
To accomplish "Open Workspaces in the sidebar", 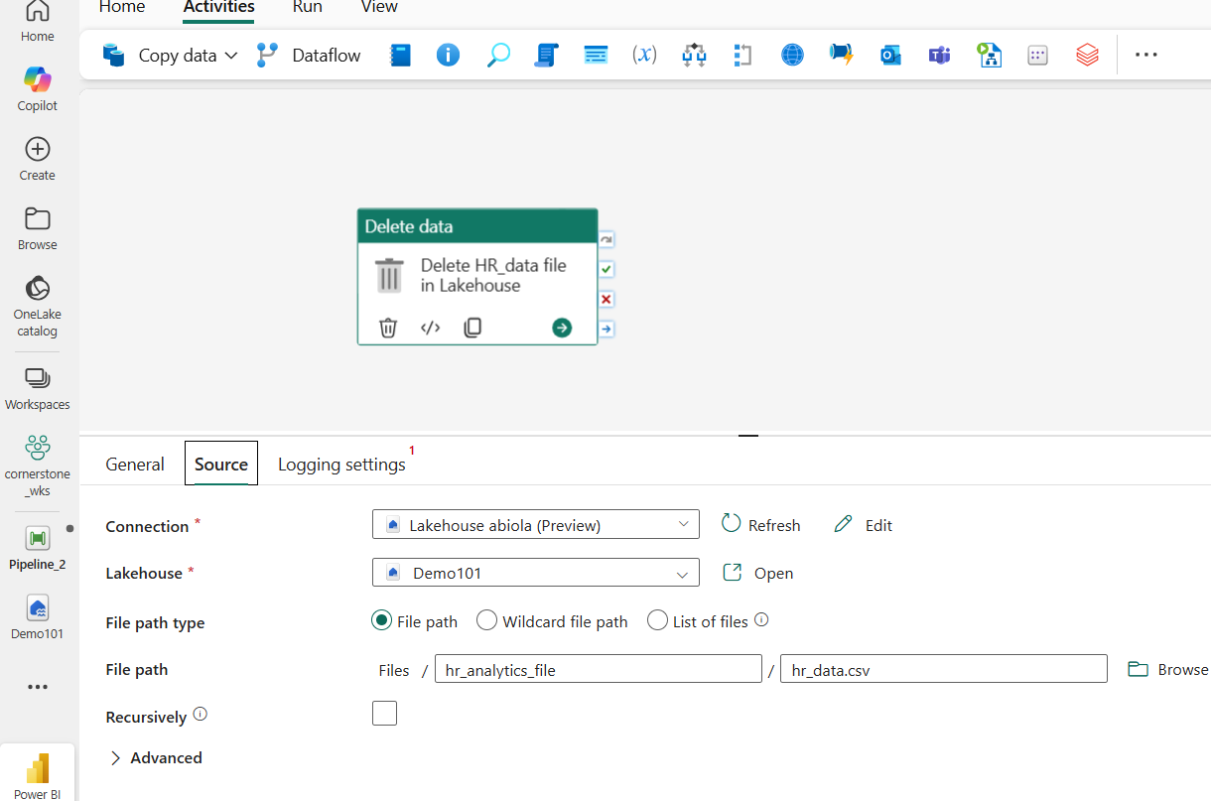I will [38, 388].
